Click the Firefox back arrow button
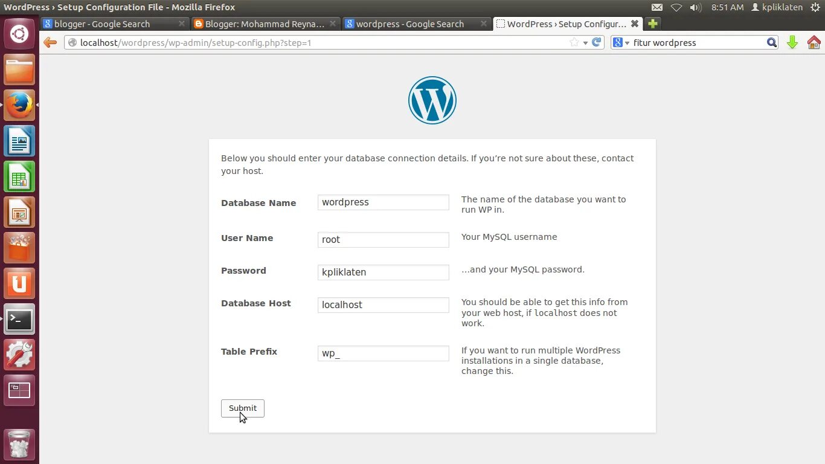 pos(50,42)
